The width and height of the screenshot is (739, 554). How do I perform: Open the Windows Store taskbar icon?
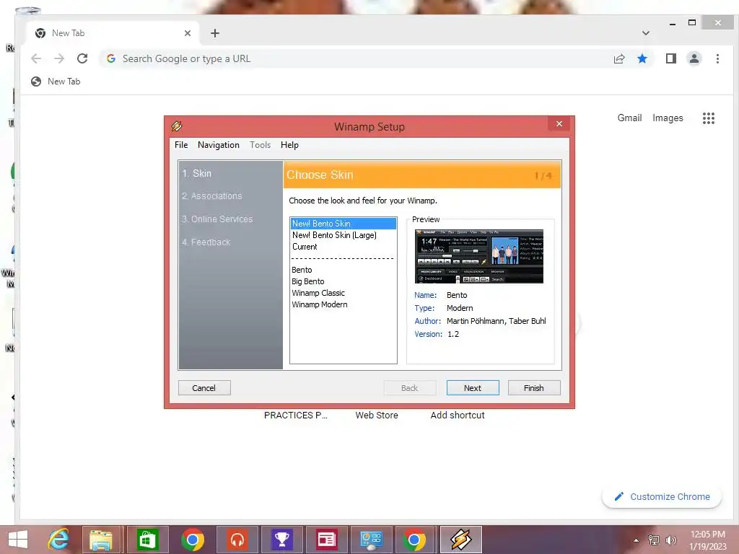click(x=147, y=540)
